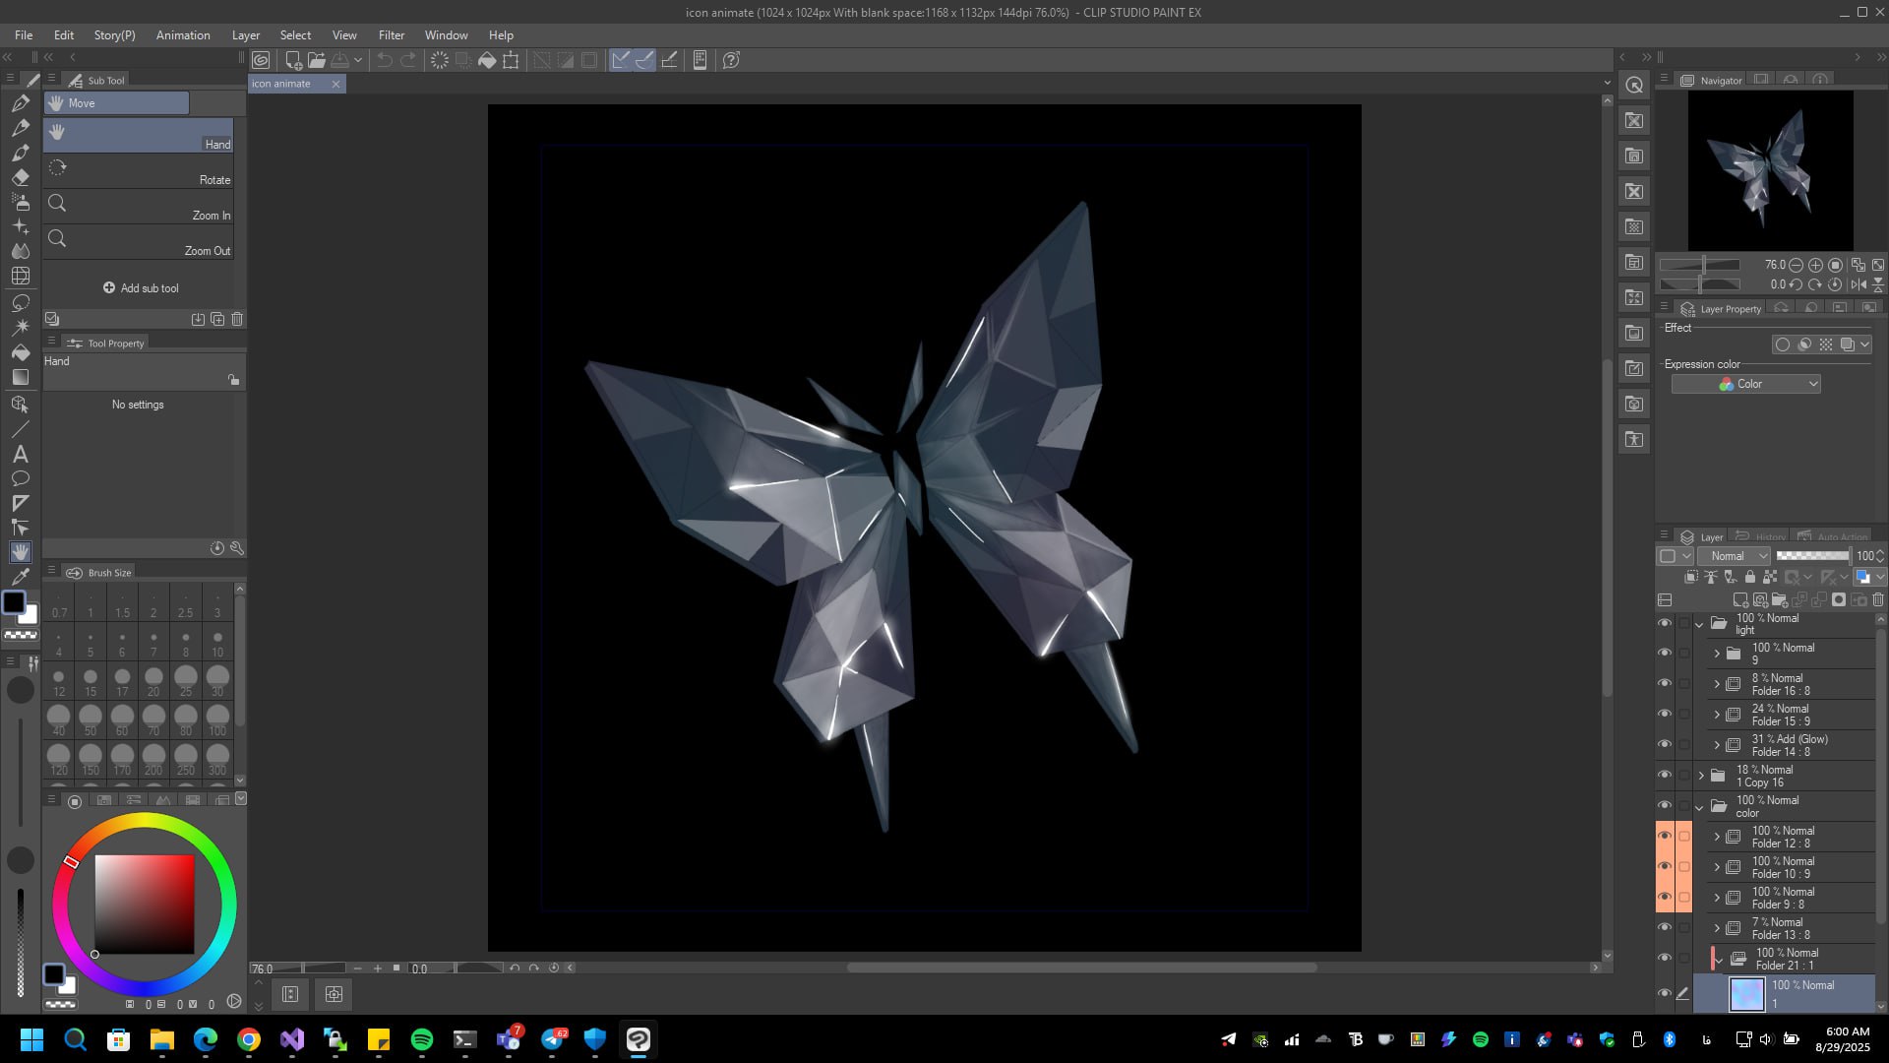1889x1063 pixels.
Task: Click the 'Add sub tool' button
Action: (141, 288)
